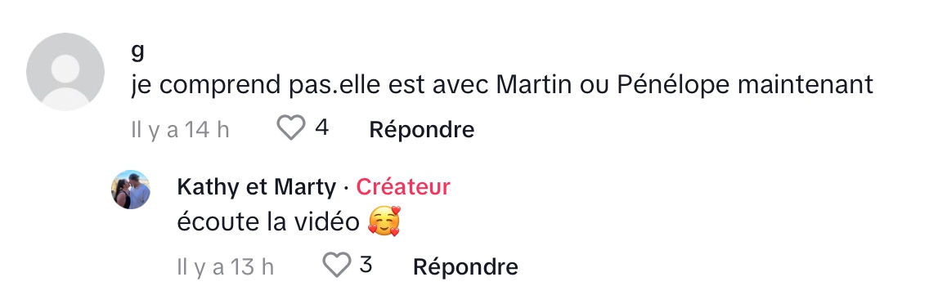
Task: Select the comment text starting je comprend pas
Action: click(x=502, y=85)
